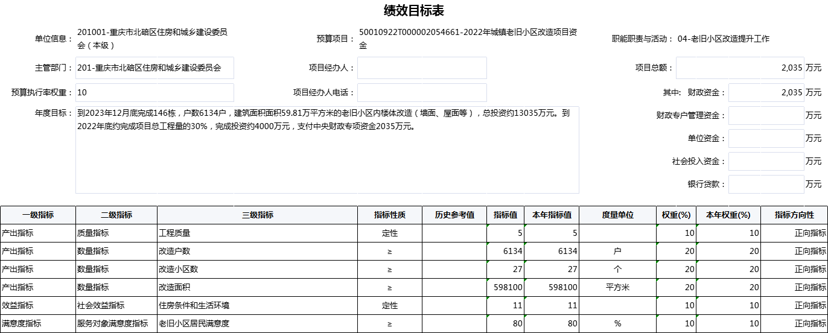Click the 服务对象满意度指标 cell
Image resolution: width=828 pixels, height=333 pixels.
point(116,323)
